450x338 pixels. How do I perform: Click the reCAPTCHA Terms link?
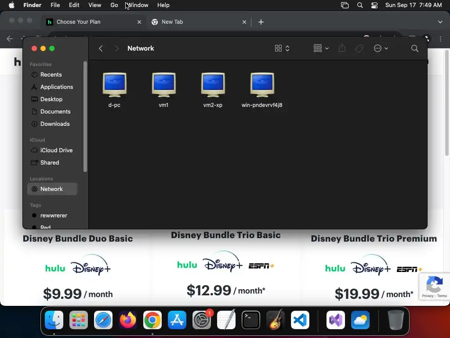pos(442,296)
